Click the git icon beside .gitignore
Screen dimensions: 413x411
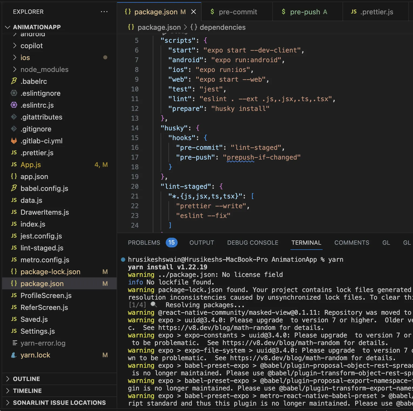pos(14,129)
